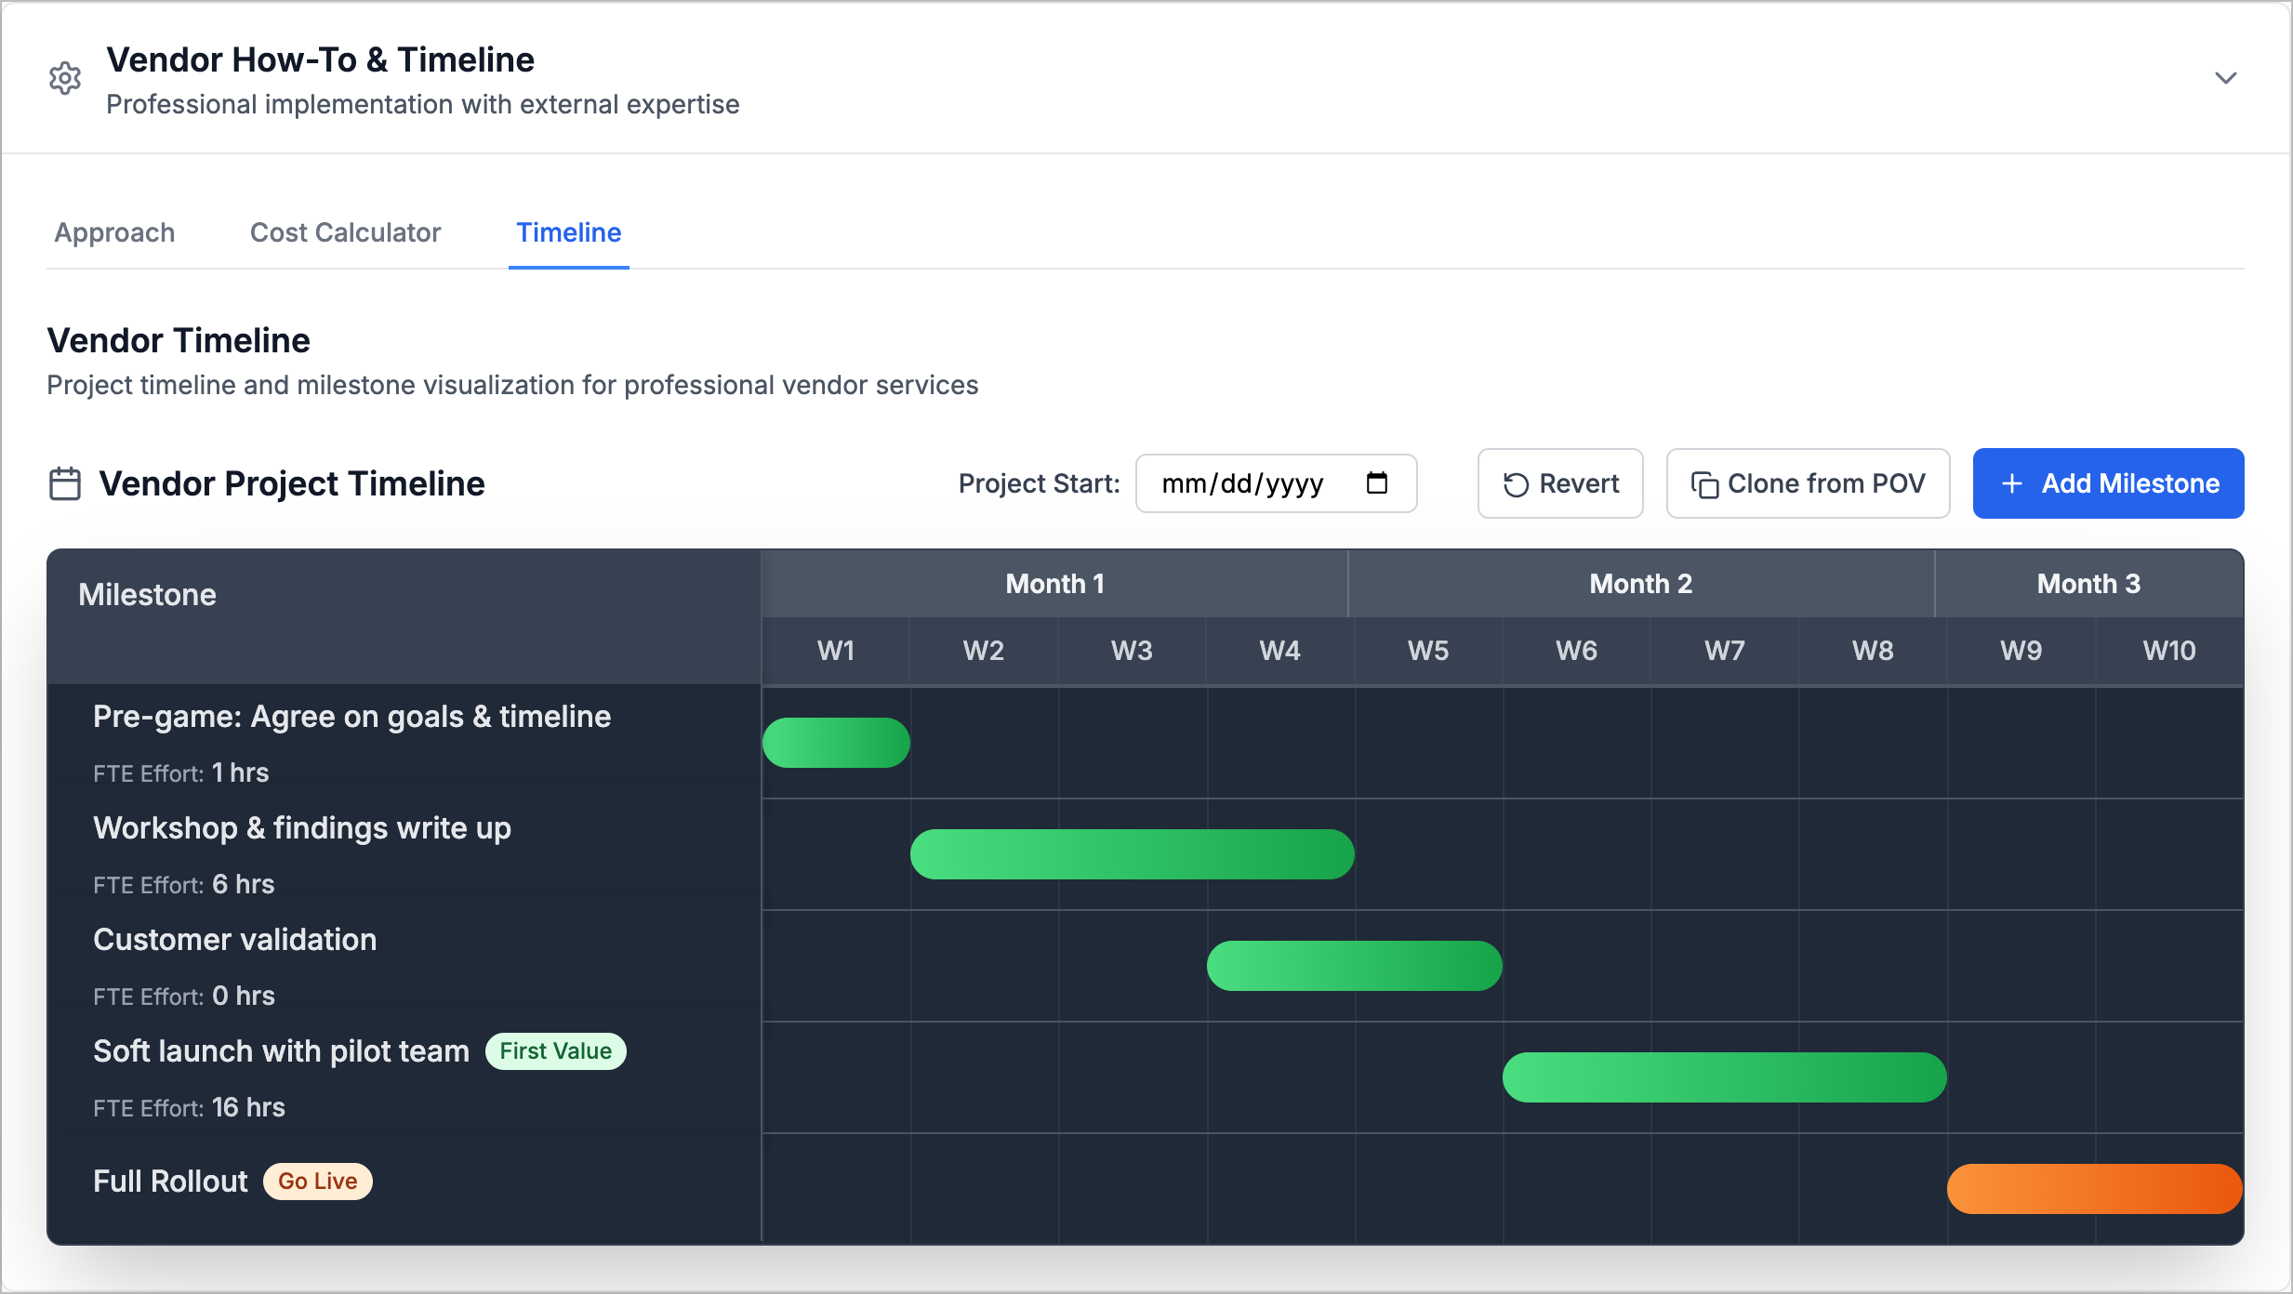Select the Customer validation green bar
The width and height of the screenshot is (2293, 1294).
click(1353, 965)
